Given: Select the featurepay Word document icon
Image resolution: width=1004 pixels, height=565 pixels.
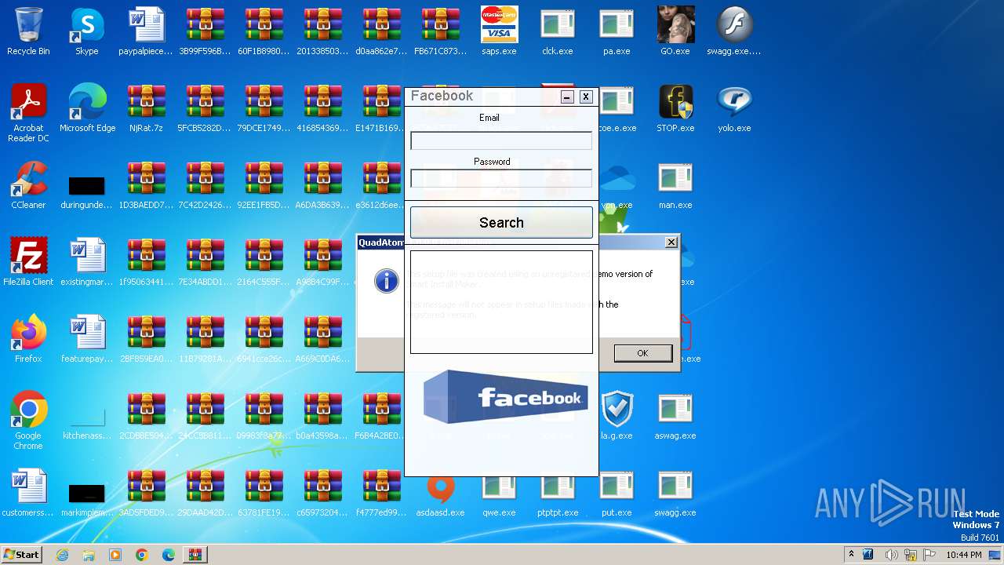Looking at the screenshot, I should click(x=87, y=339).
